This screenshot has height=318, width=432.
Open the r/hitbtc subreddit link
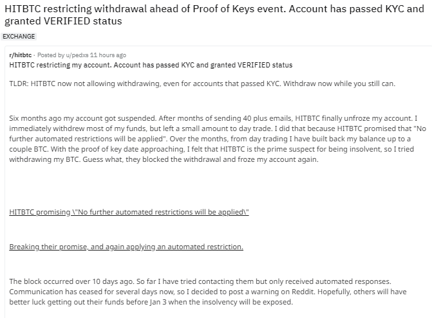[21, 55]
